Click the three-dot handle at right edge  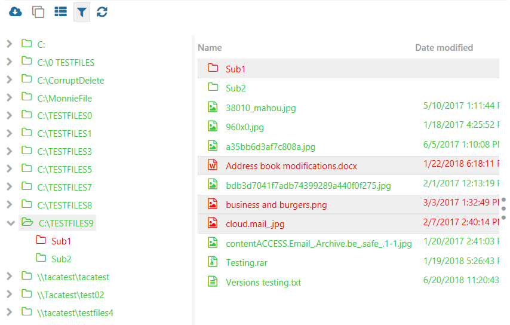tap(503, 209)
